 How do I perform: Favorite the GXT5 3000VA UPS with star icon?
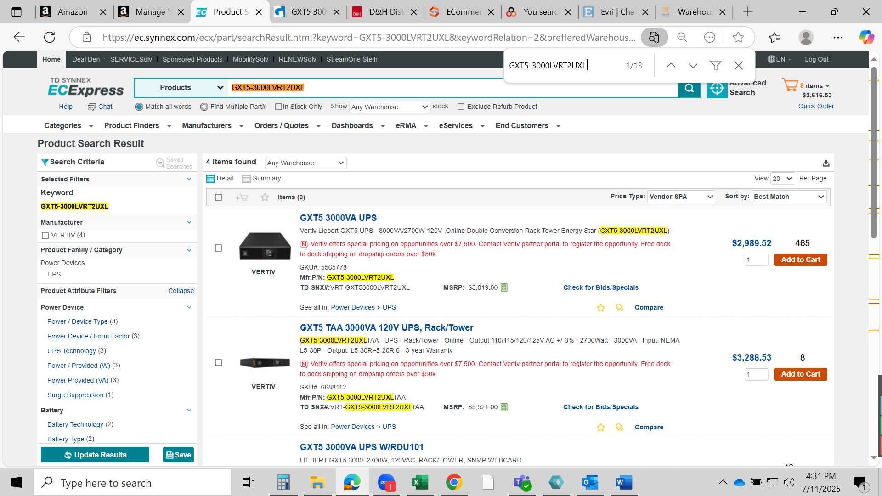600,308
